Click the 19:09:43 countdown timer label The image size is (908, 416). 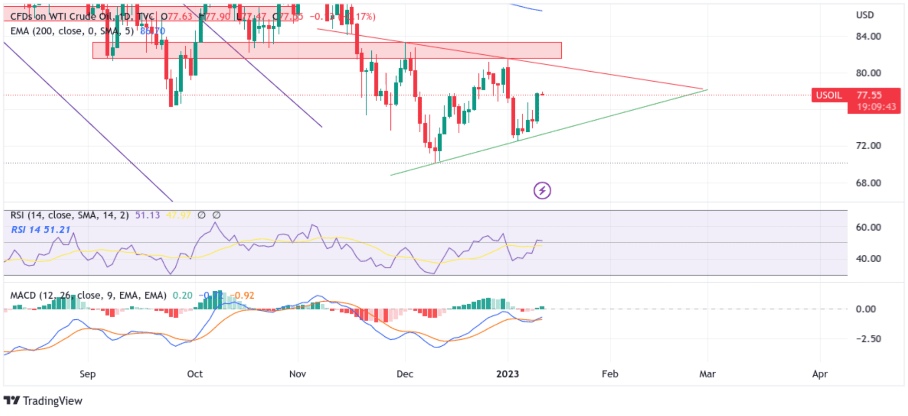[x=876, y=107]
